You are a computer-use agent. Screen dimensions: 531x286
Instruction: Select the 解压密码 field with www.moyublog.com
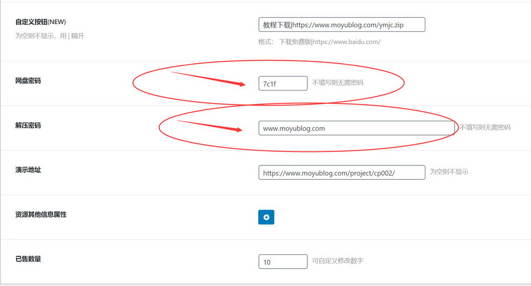[356, 128]
